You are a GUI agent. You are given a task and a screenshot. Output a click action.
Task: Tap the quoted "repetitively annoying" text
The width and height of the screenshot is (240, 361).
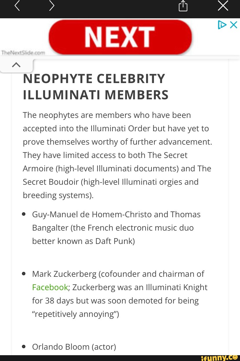tap(75, 314)
